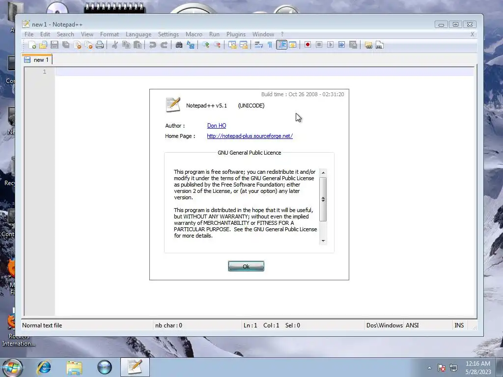Open the Plugins menu
The height and width of the screenshot is (377, 503).
tap(236, 34)
